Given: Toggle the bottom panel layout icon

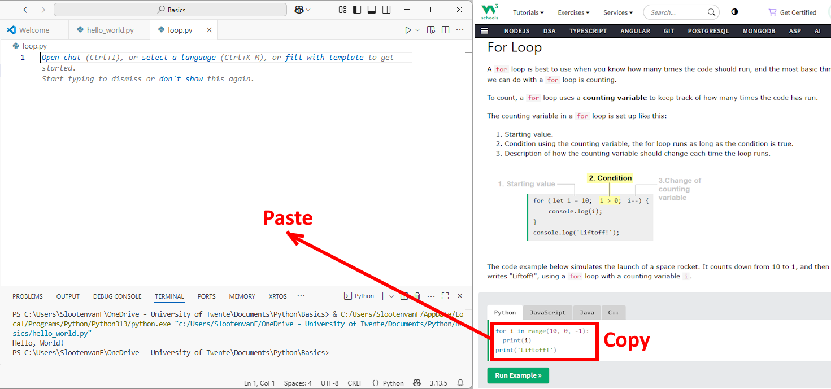Looking at the screenshot, I should point(372,10).
